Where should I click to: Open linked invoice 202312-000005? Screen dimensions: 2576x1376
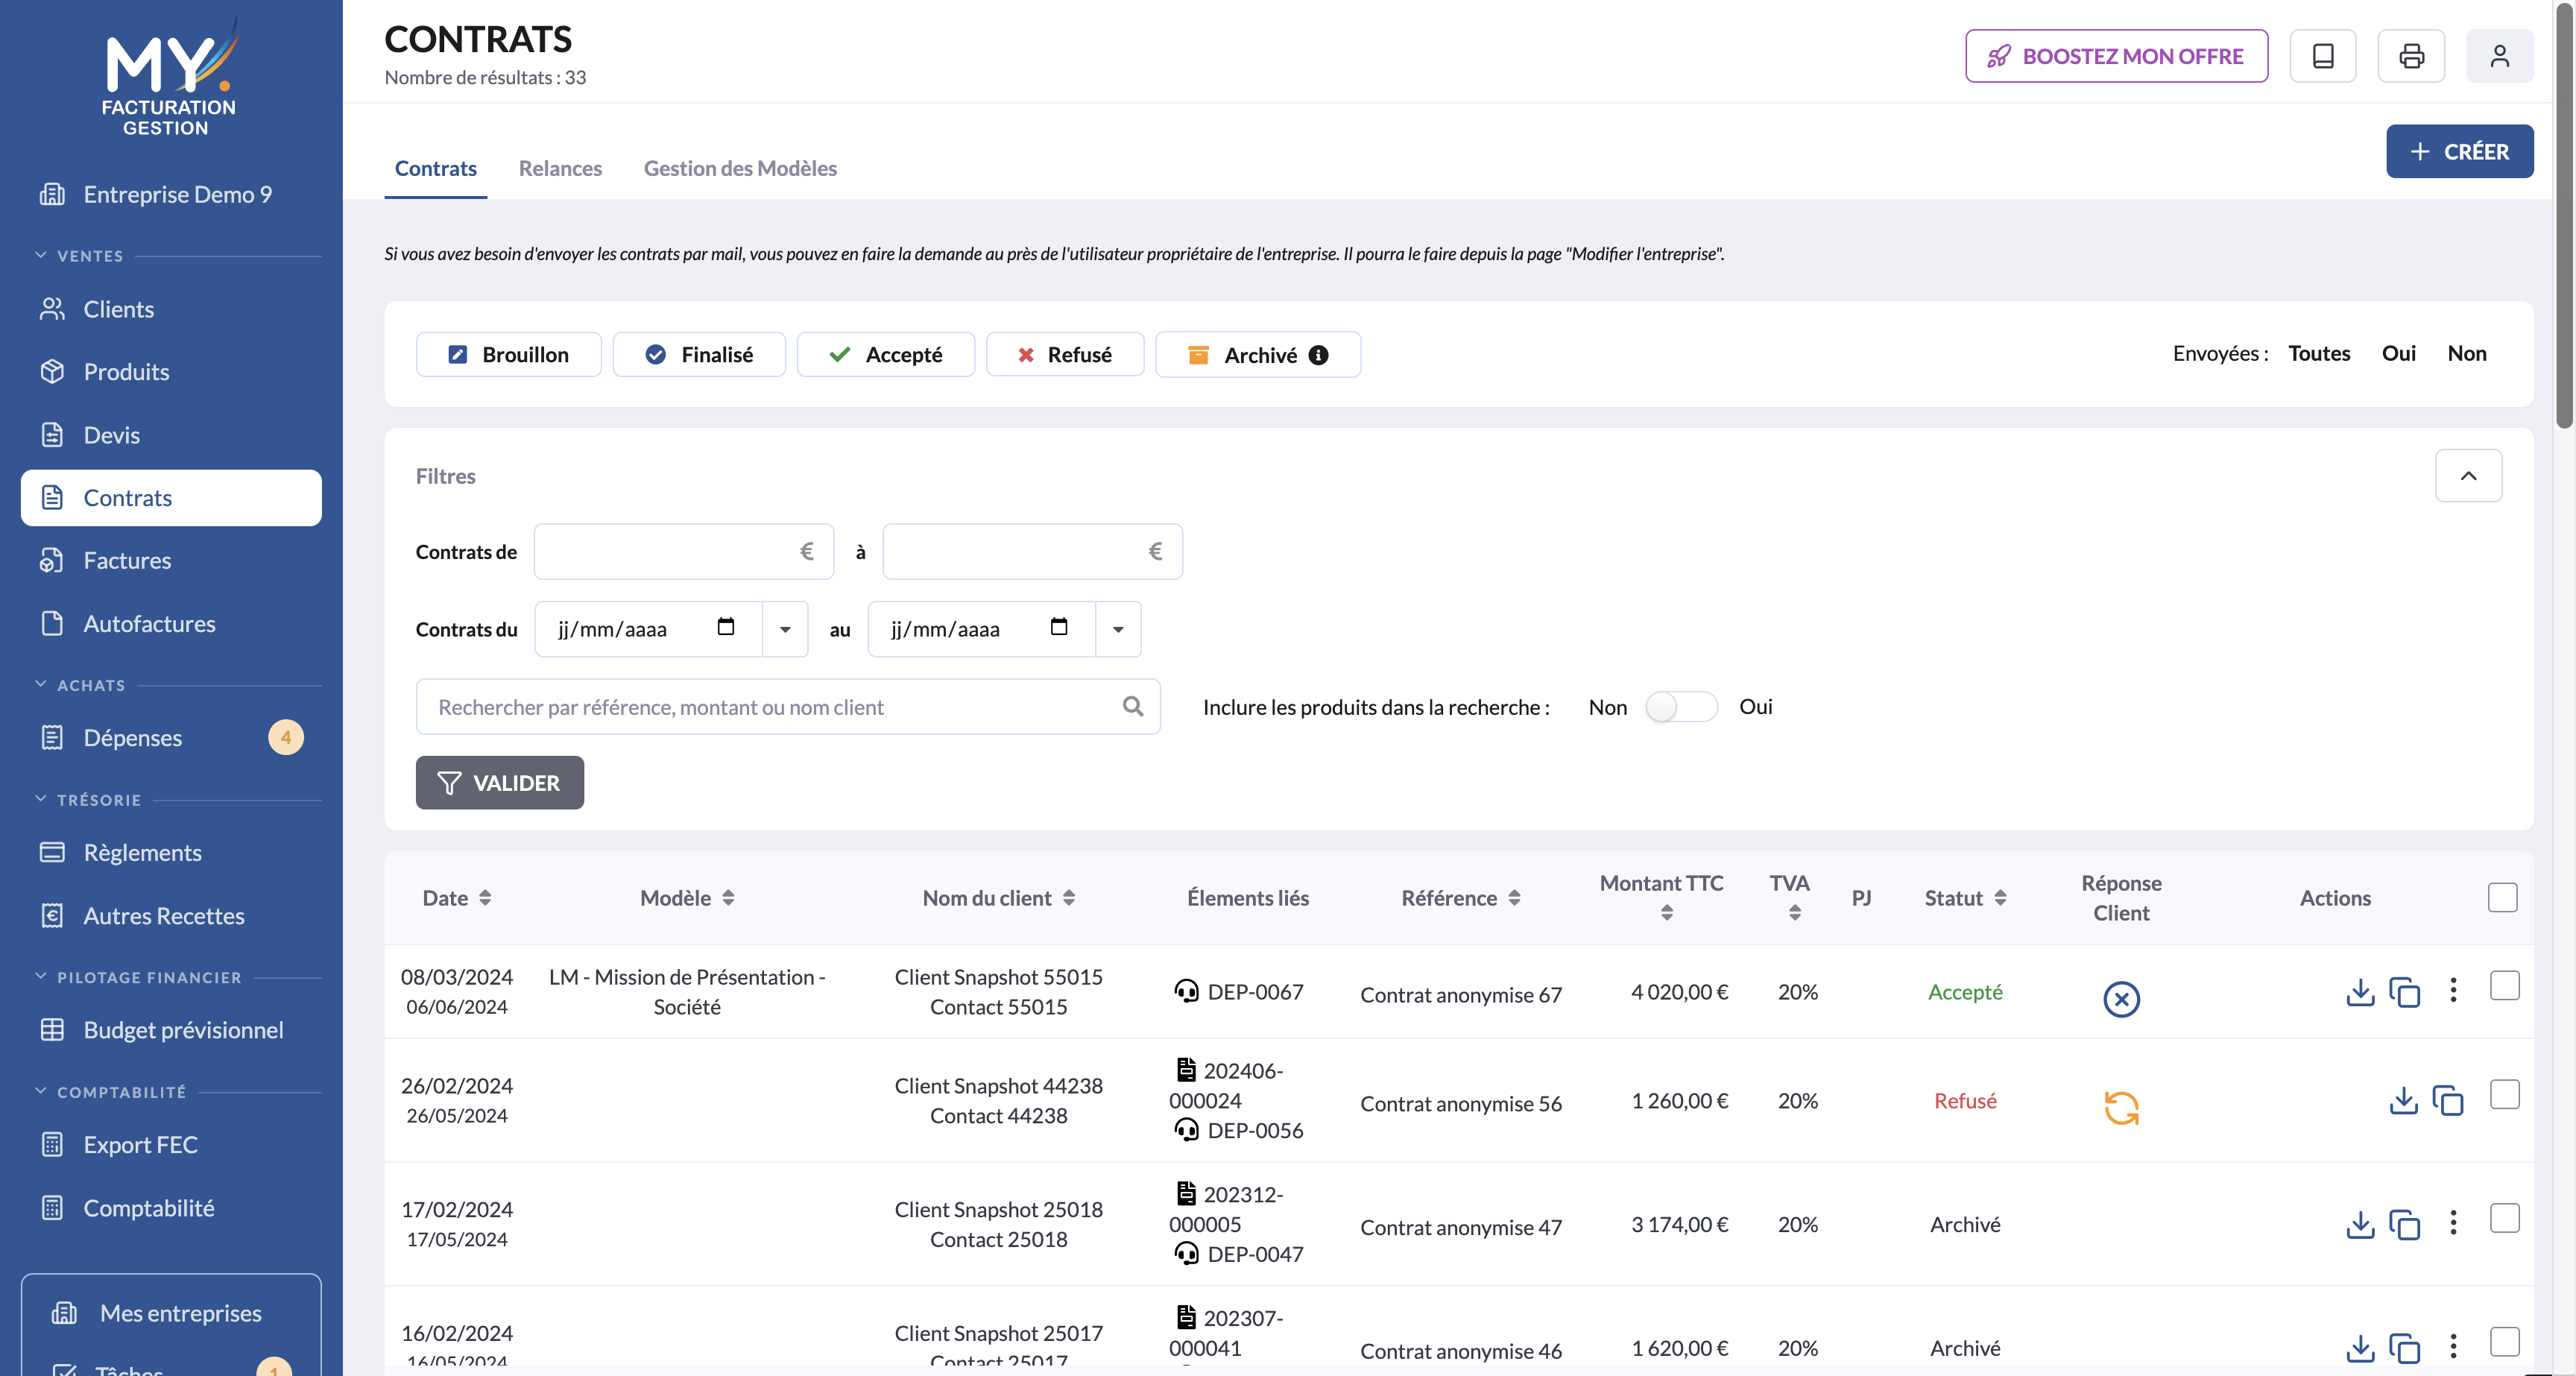1227,1208
